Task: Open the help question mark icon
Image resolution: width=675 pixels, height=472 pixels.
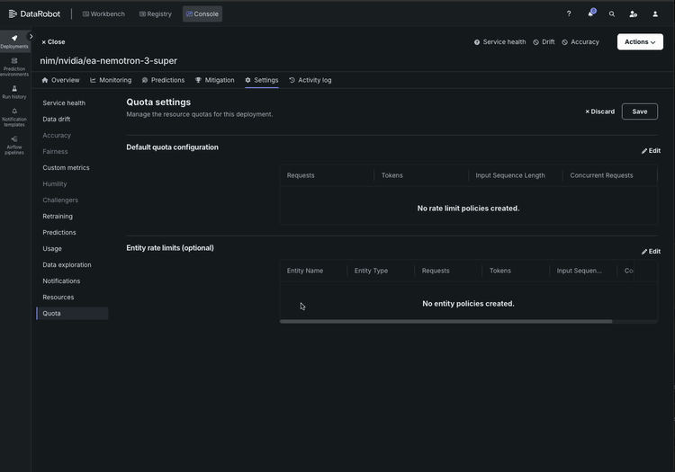Action: [569, 13]
